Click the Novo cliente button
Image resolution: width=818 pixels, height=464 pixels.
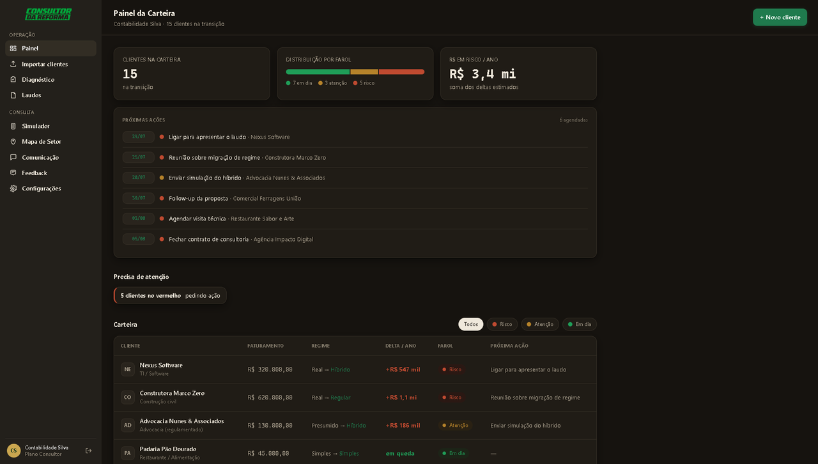pyautogui.click(x=780, y=17)
